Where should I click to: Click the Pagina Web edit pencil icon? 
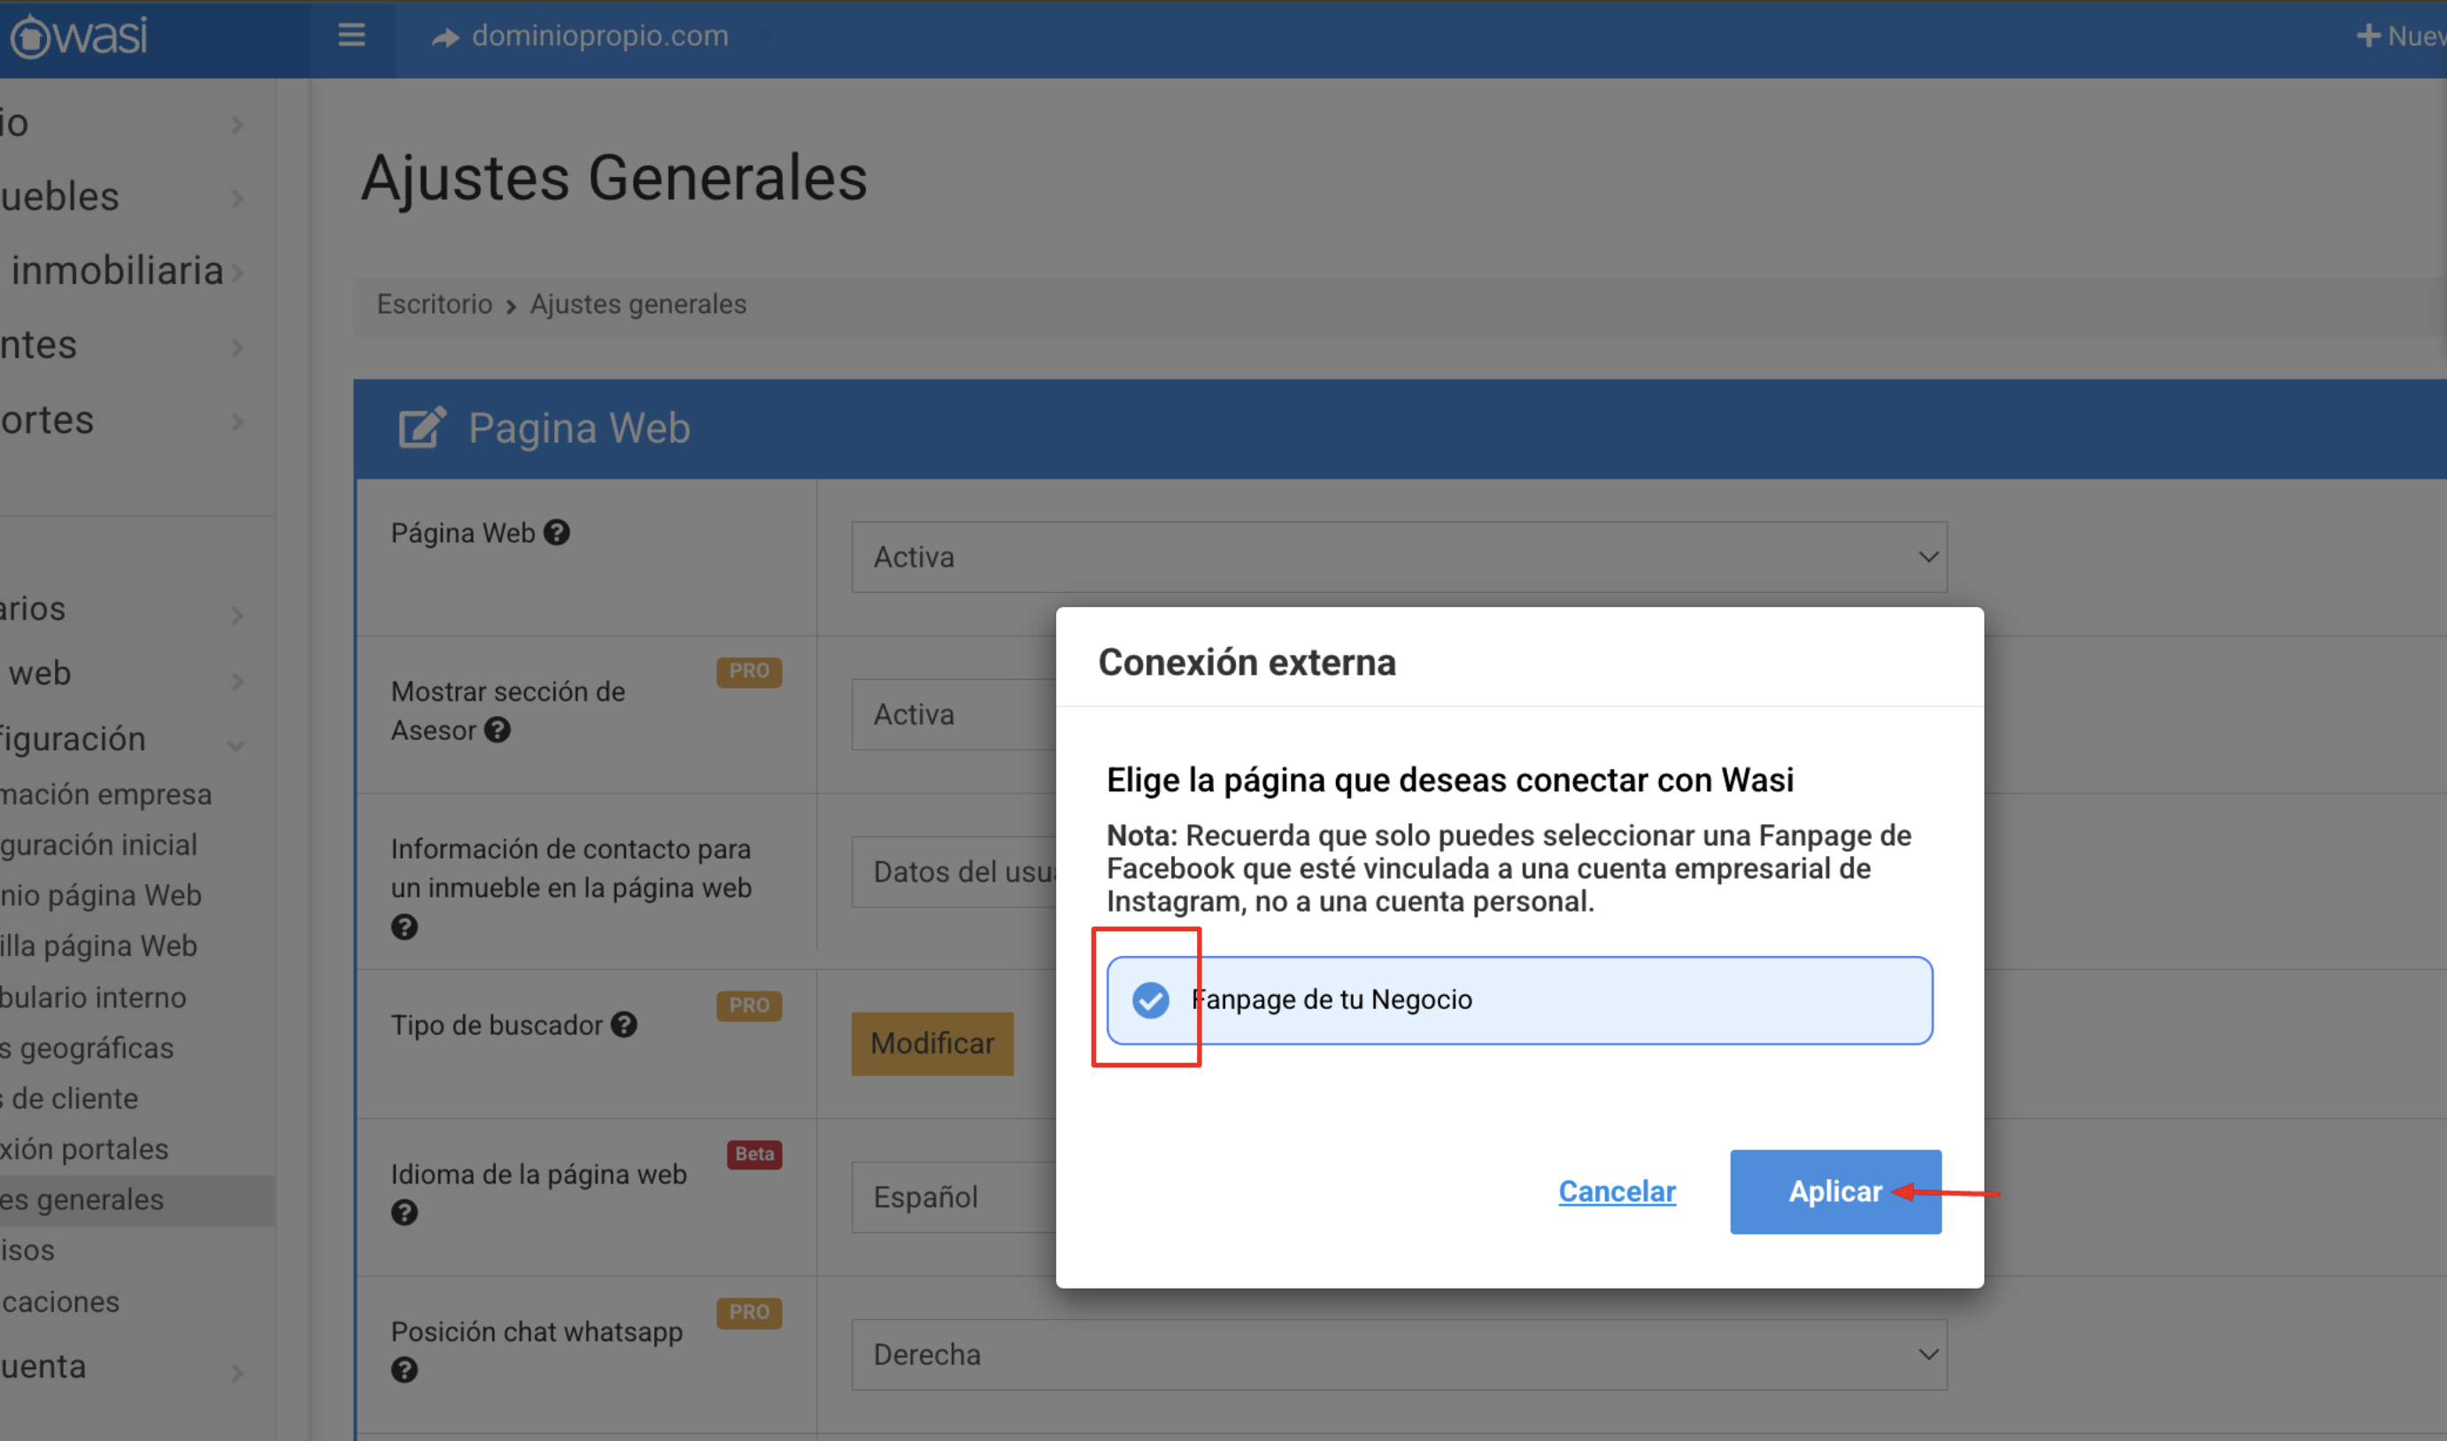tap(421, 428)
